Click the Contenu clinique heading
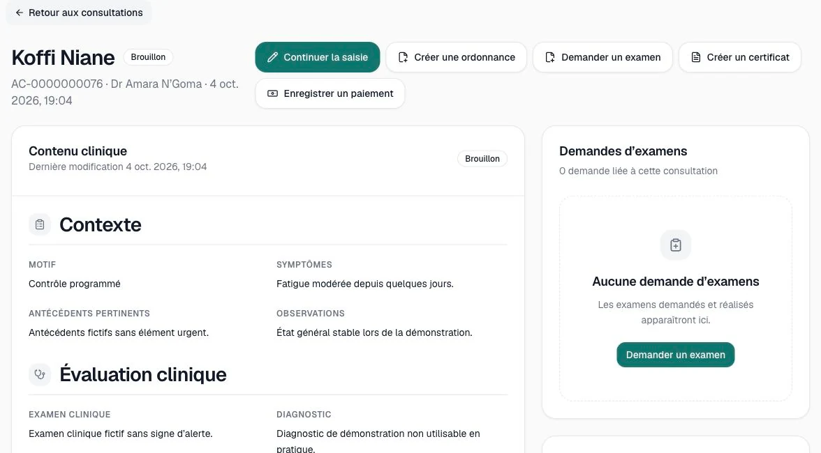Viewport: 821px width, 453px height. [x=77, y=151]
